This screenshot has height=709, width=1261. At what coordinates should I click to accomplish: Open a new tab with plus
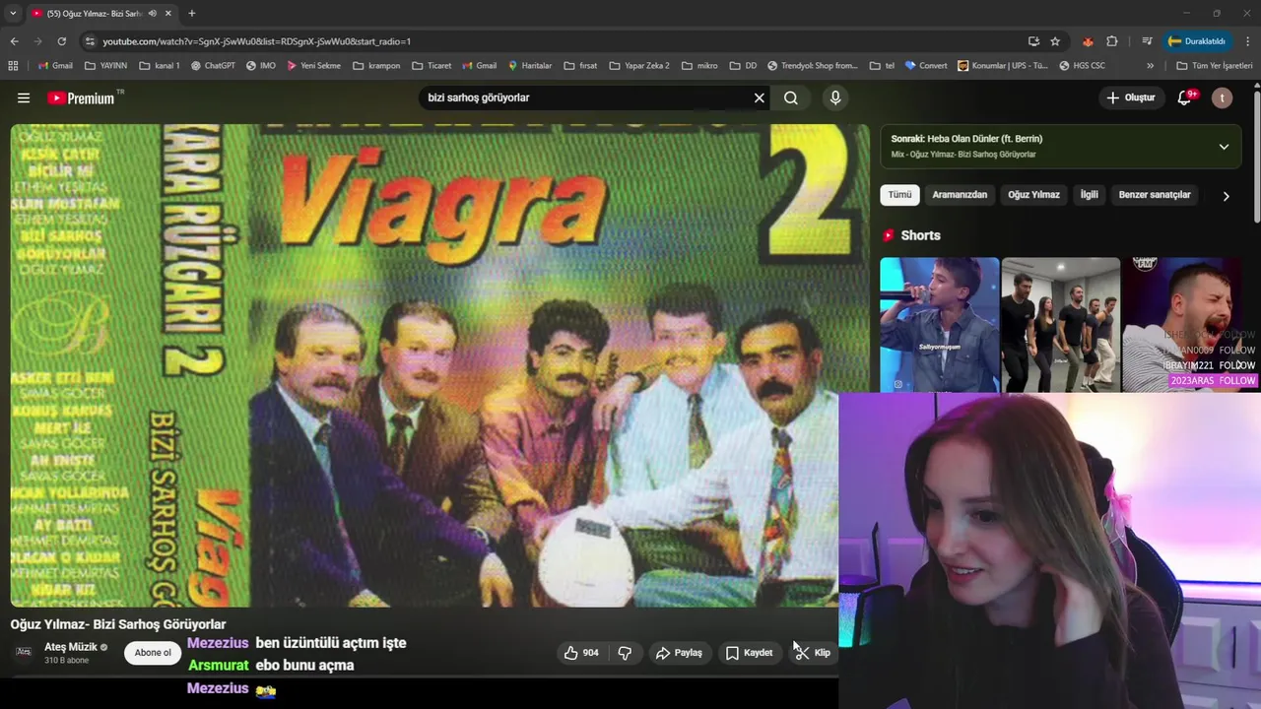191,13
